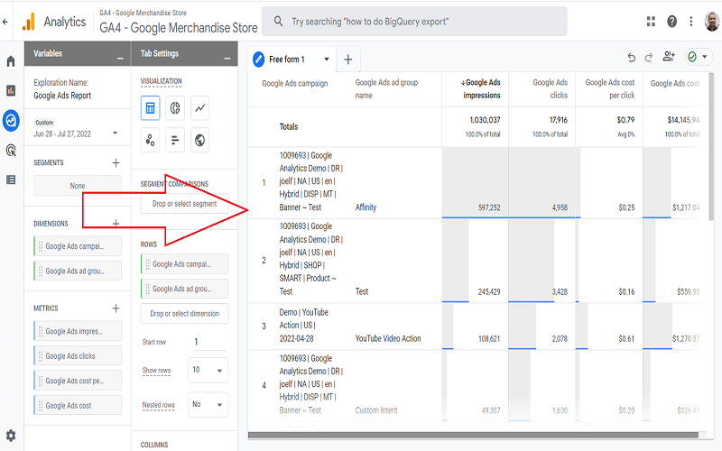The image size is (722, 451).
Task: Go back using the left arrow icon
Action: click(x=5, y=22)
